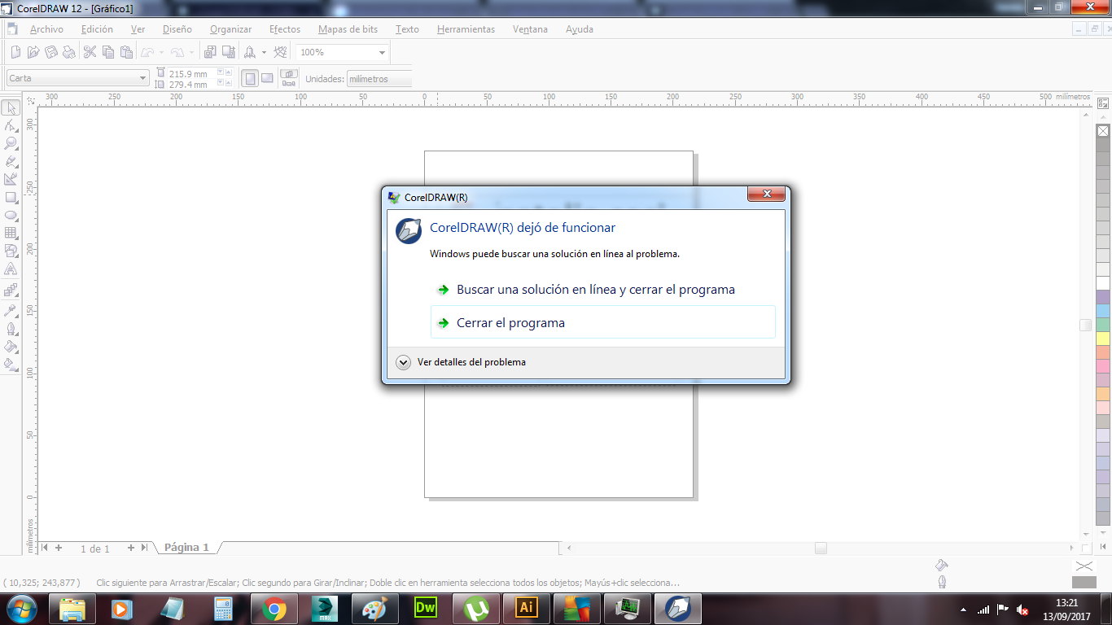Click the New document icon
1112x625 pixels.
pyautogui.click(x=15, y=52)
